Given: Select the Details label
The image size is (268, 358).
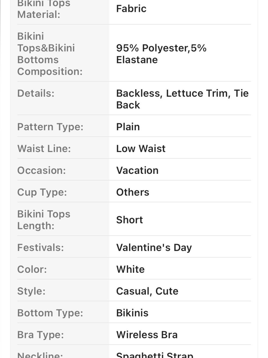Looking at the screenshot, I should coord(36,93).
